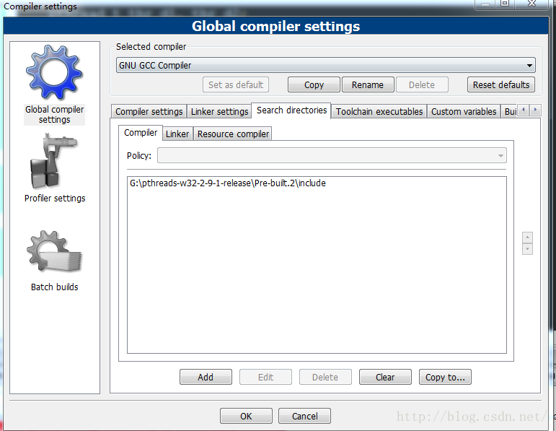Switch to the Compiler settings tab
The height and width of the screenshot is (431, 556).
tap(149, 111)
